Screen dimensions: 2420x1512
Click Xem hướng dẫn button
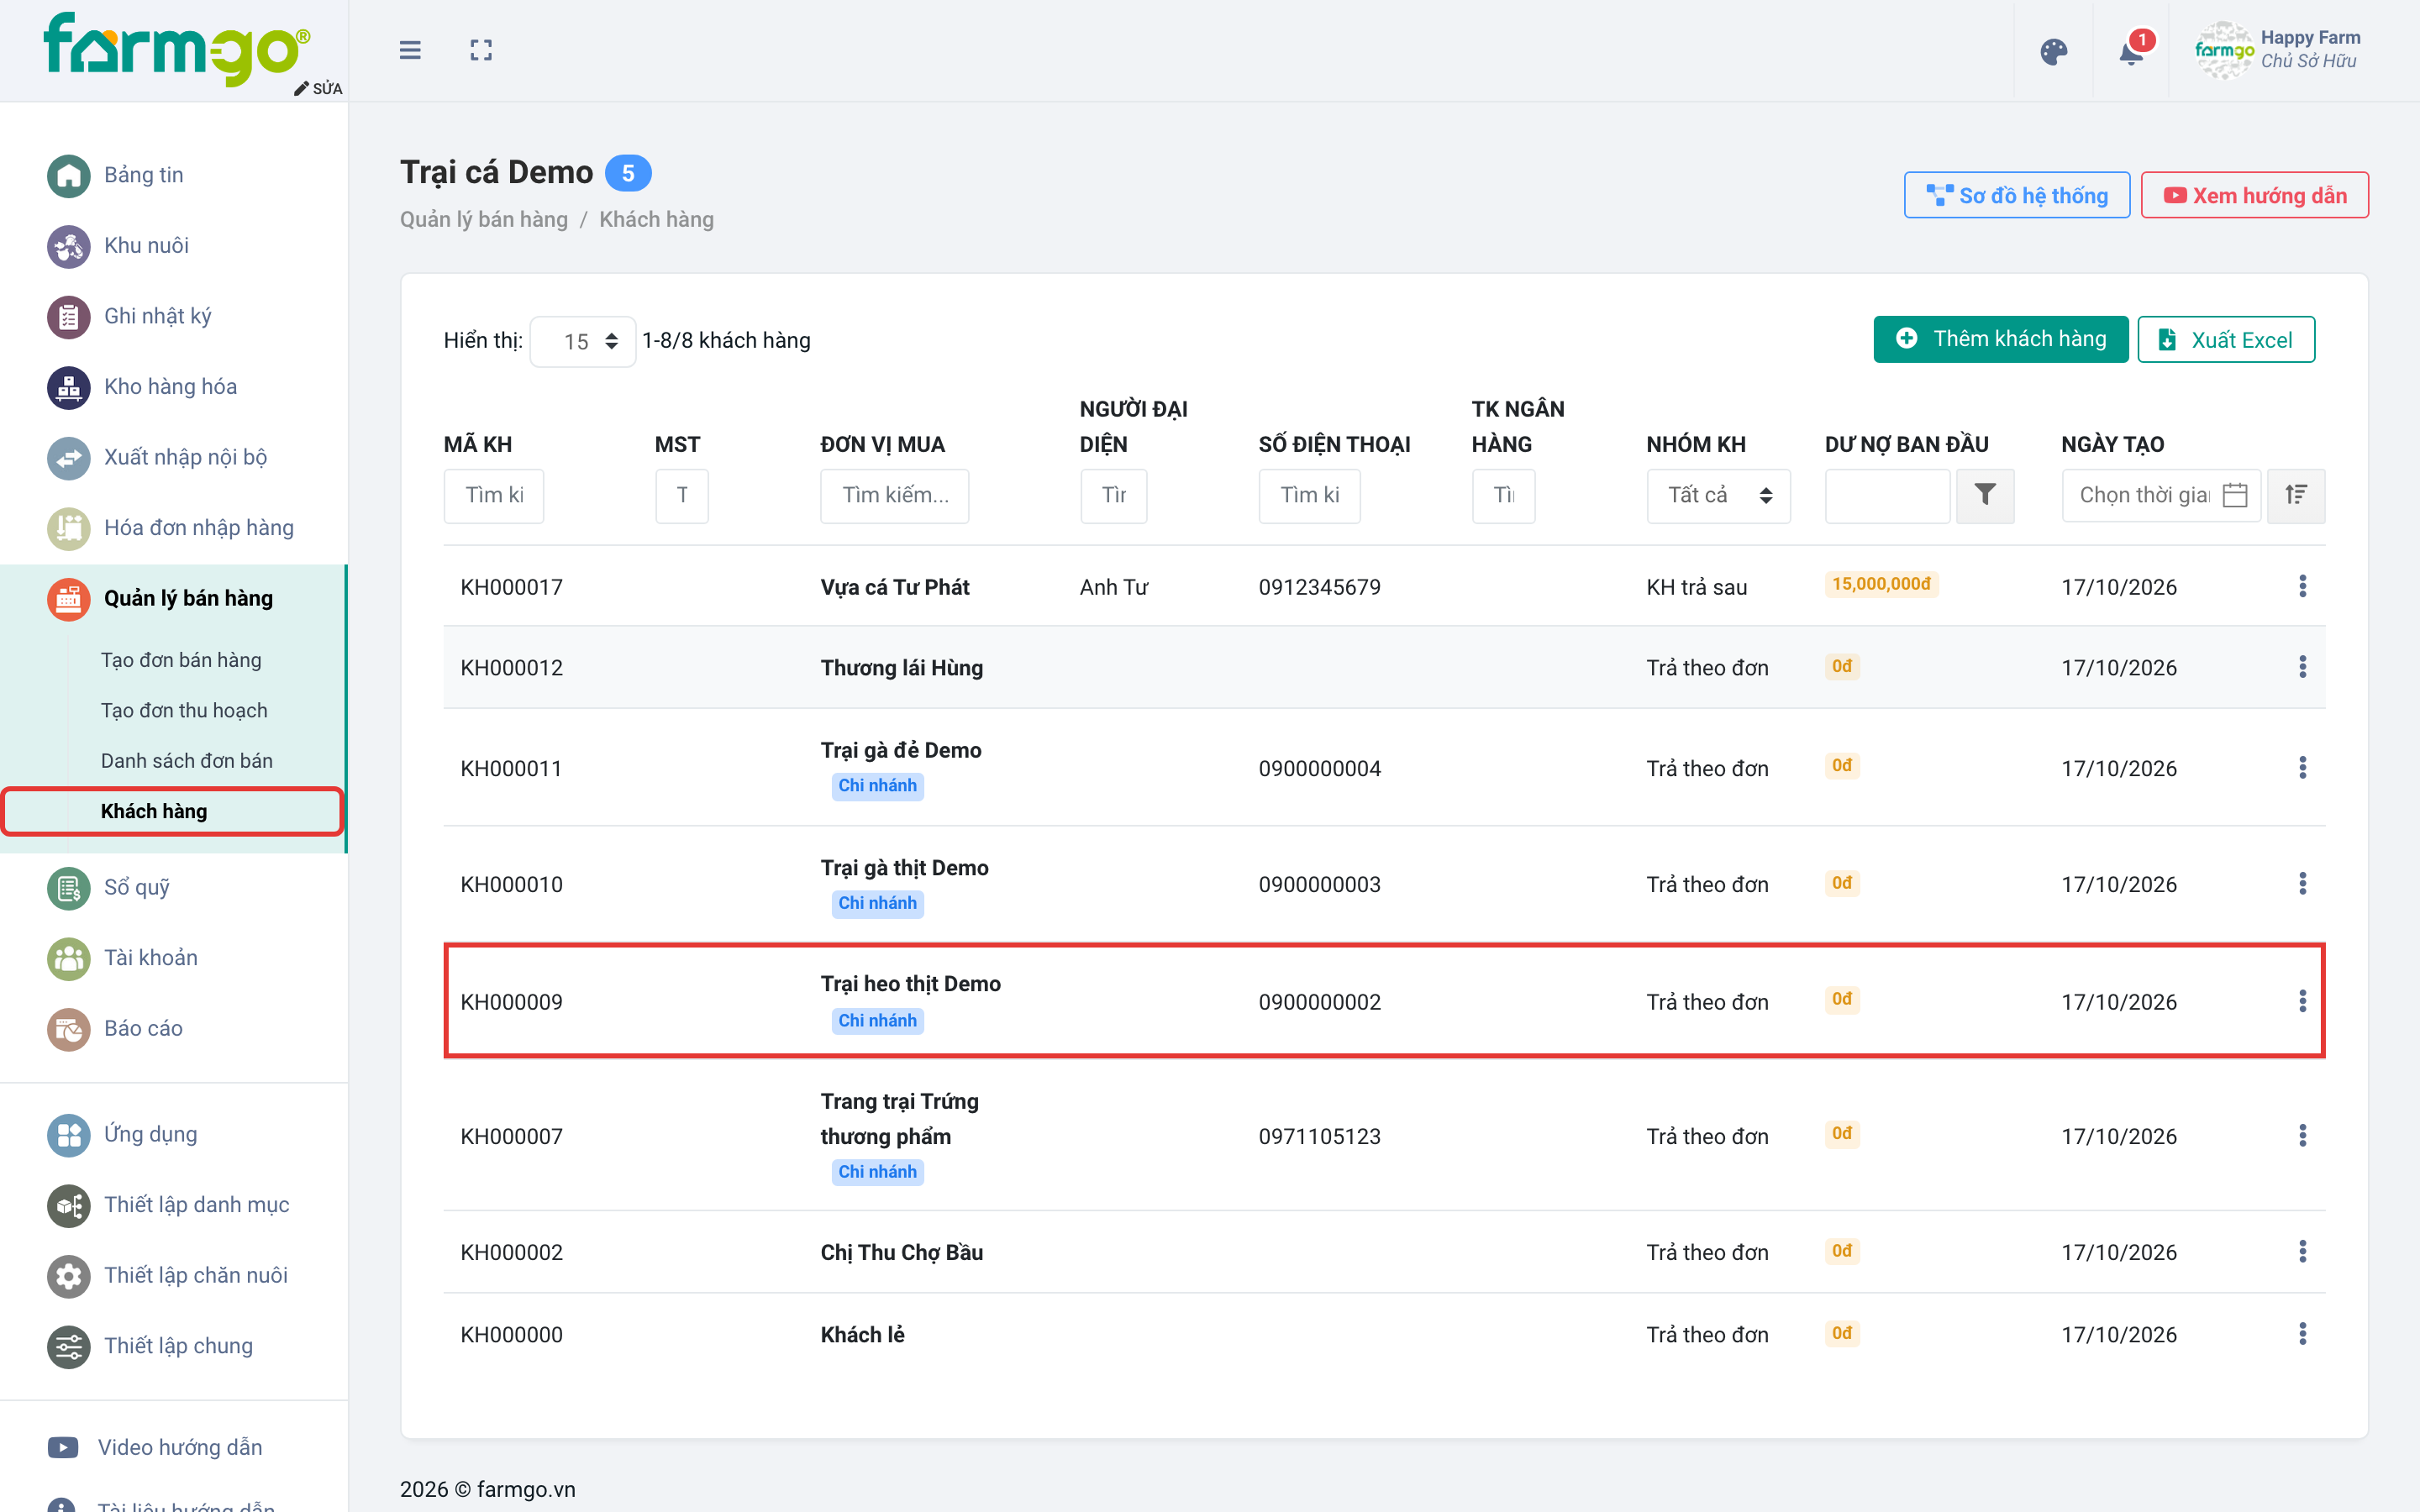coord(2255,195)
